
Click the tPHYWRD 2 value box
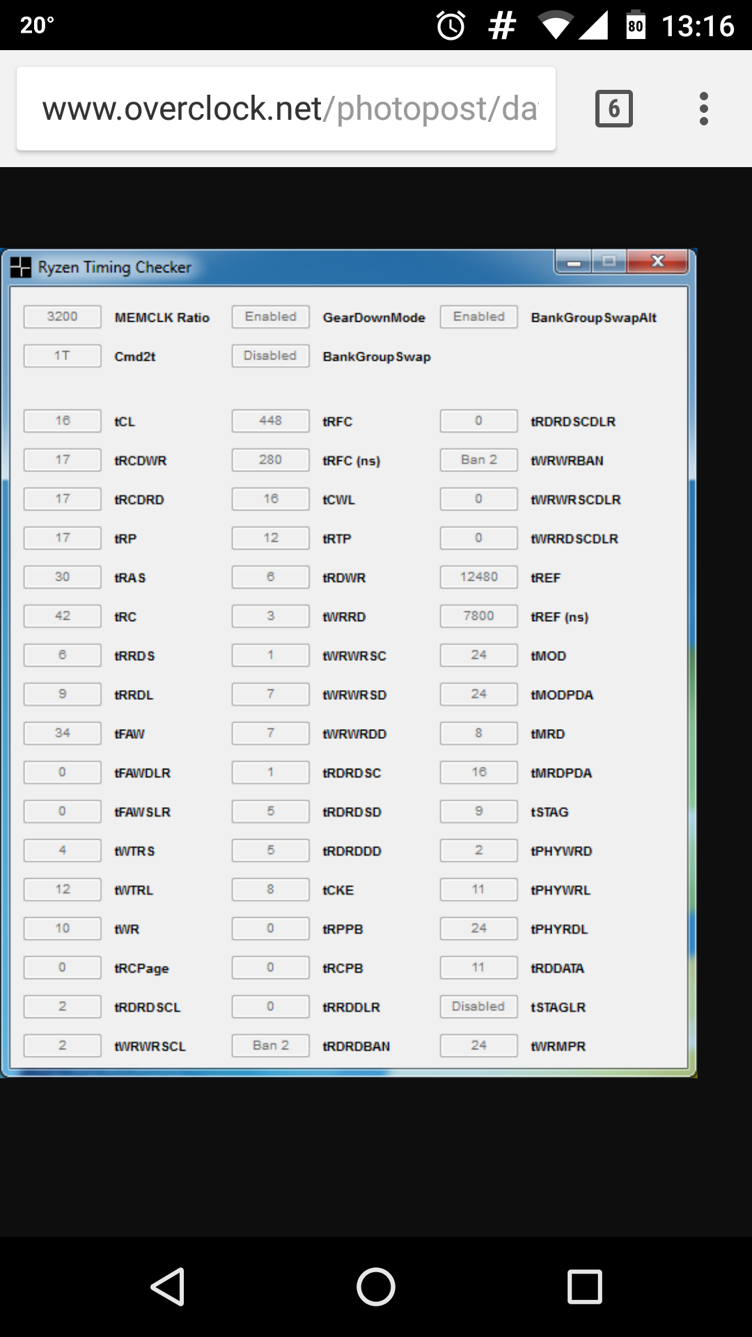(479, 851)
